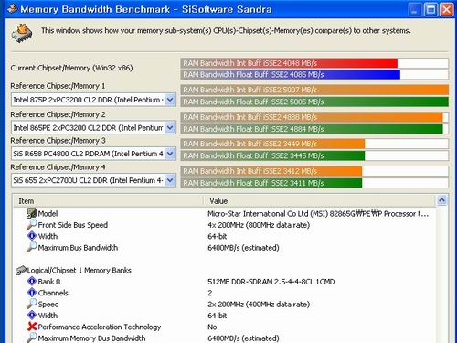
Task: Click the SiS 655 2xPC2700U combo box
Action: (93, 180)
